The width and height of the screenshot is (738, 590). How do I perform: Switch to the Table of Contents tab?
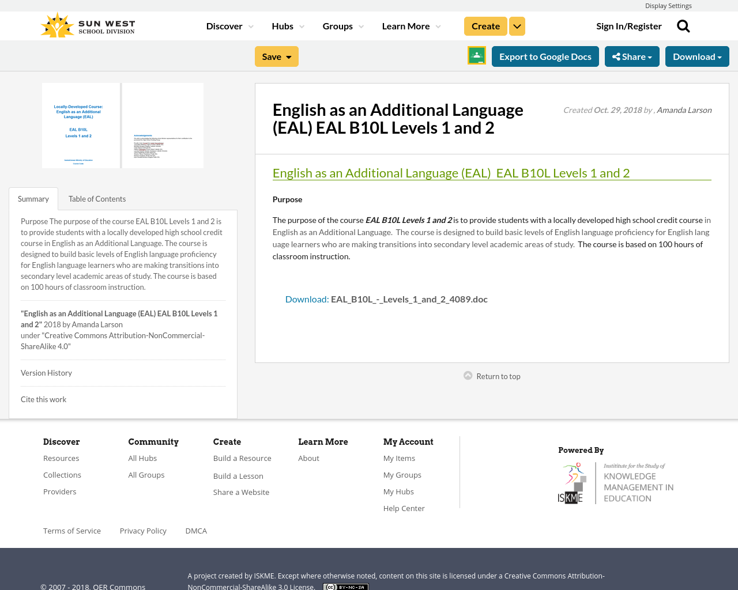pos(97,198)
